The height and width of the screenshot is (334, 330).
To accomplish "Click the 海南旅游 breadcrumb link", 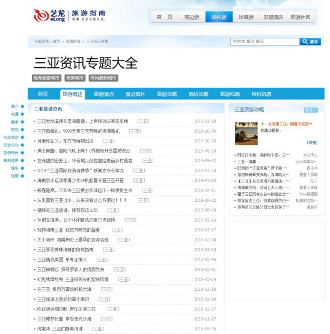I will pos(73,41).
